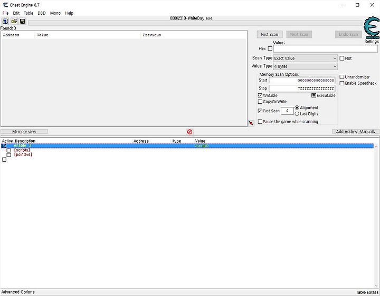This screenshot has height=296, width=380.
Task: Click red arrow add-to-address-list icon
Action: click(251, 123)
